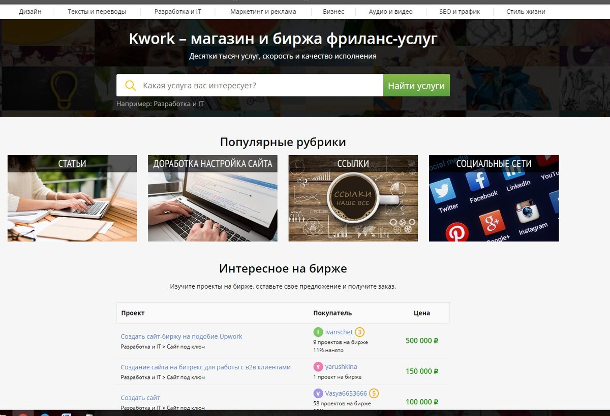Open the Создать сайт project link

140,398
